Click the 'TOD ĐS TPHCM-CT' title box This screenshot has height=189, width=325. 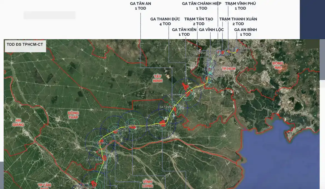pyautogui.click(x=25, y=46)
